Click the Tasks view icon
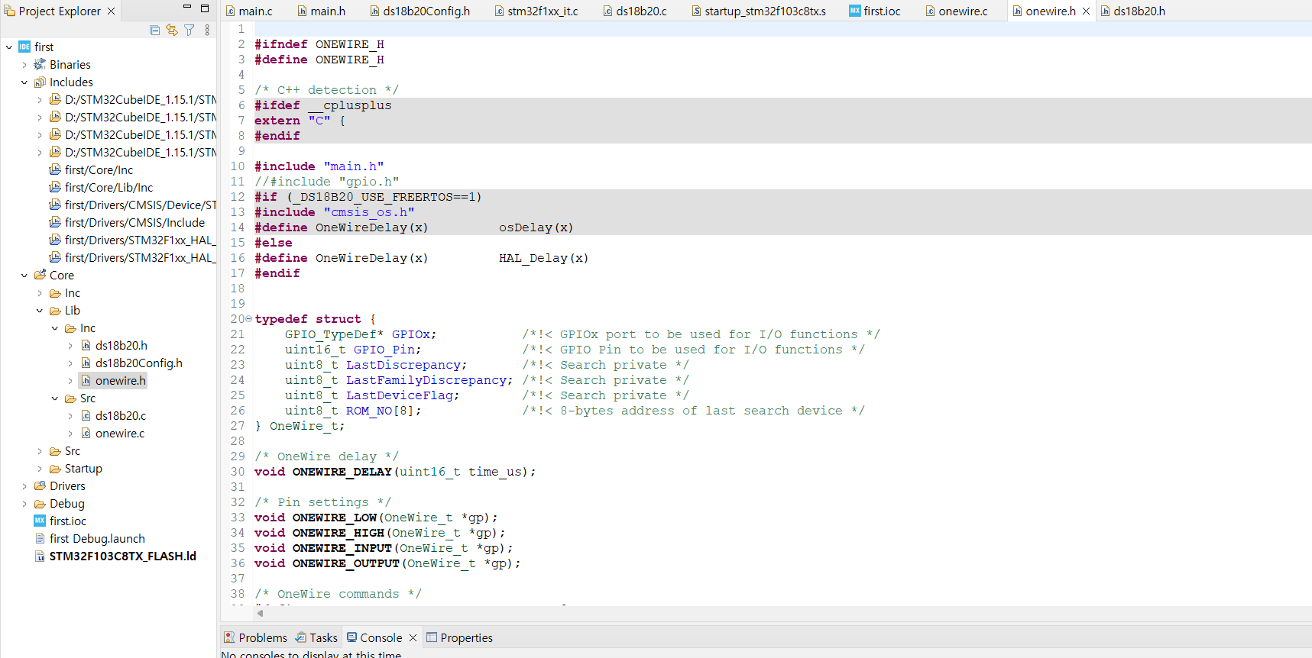1312x658 pixels. (301, 638)
